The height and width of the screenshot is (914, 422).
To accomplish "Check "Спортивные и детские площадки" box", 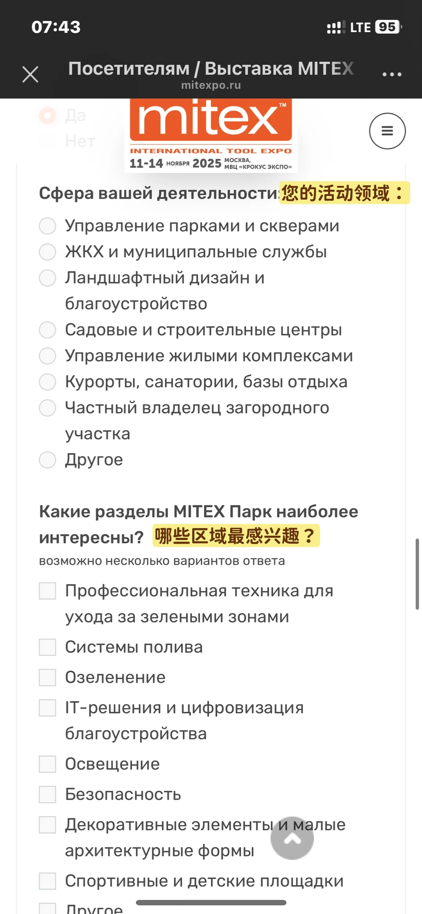I will click(x=48, y=881).
